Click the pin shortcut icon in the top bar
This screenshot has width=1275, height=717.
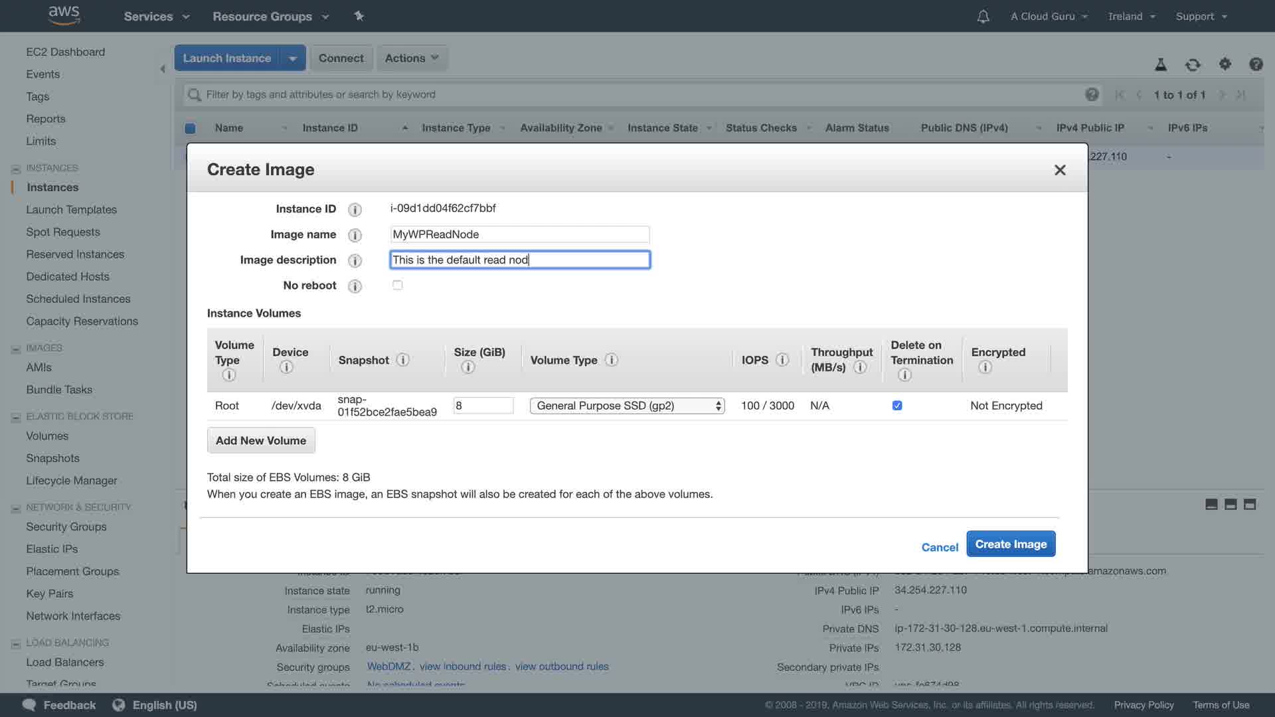click(359, 16)
